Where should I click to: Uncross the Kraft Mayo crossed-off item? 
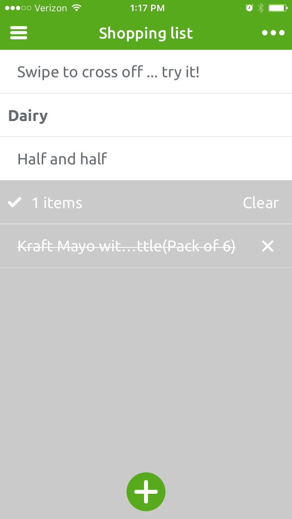[127, 246]
